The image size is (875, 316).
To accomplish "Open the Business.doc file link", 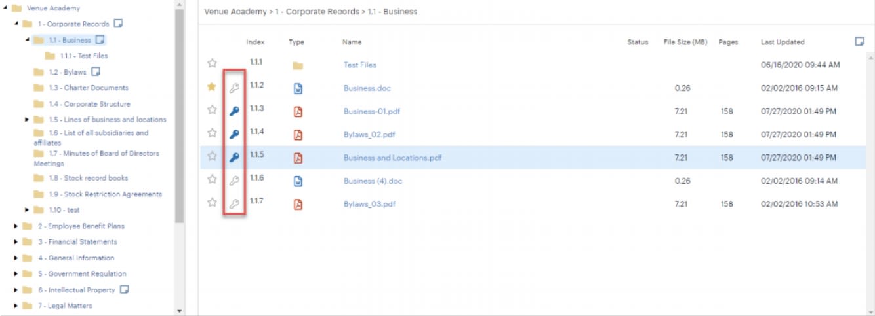I will click(367, 88).
